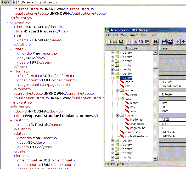
Task: Click the red doc-id element icon
Action: click(x=122, y=82)
